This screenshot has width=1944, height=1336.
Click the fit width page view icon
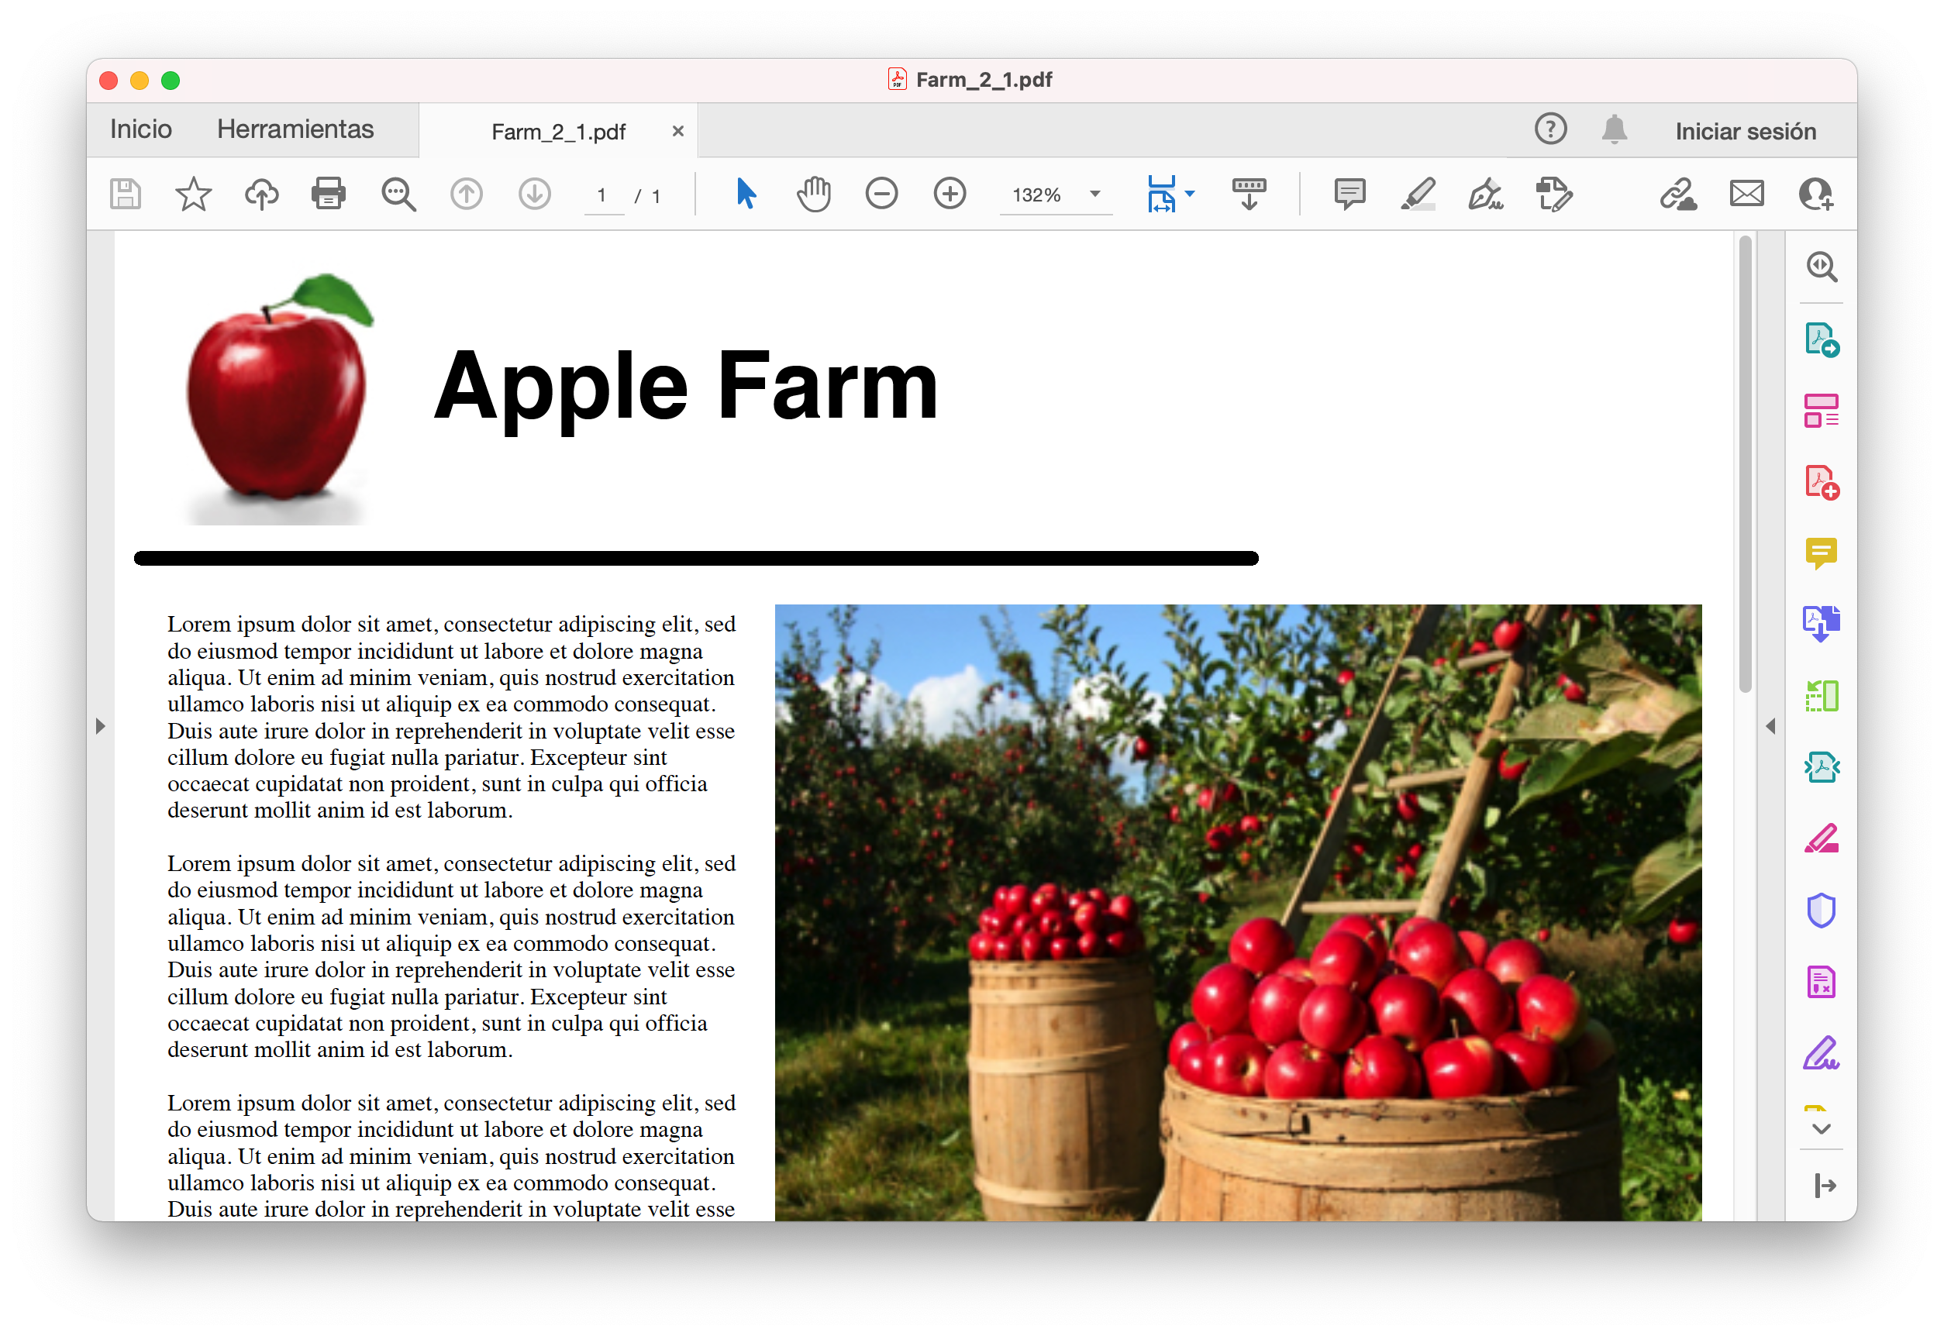(x=1161, y=195)
